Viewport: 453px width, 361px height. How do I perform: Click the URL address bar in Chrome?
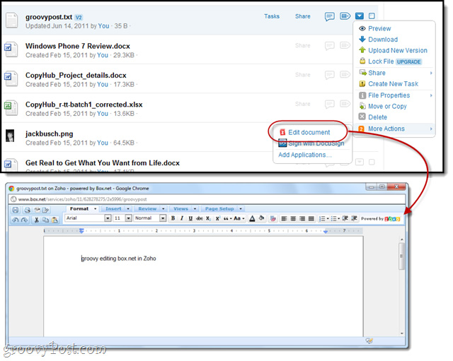(207, 199)
